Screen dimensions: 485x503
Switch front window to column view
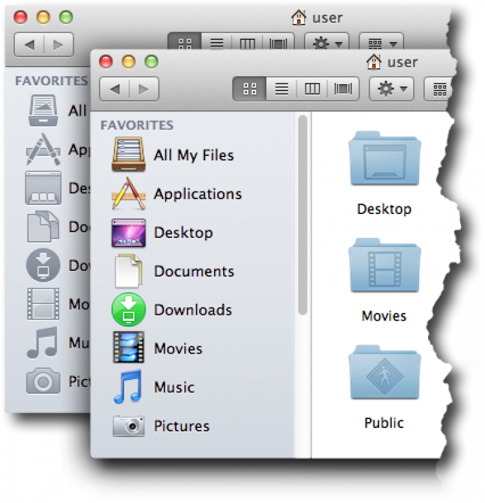(312, 89)
